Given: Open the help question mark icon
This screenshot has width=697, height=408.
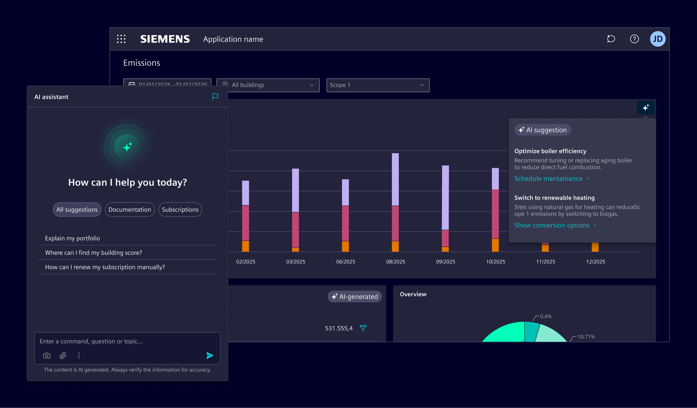Looking at the screenshot, I should [x=634, y=39].
